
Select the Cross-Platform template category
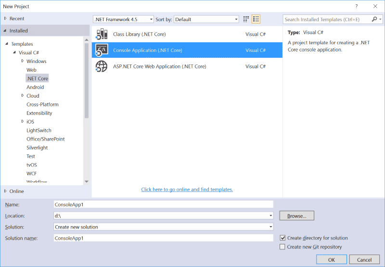pyautogui.click(x=42, y=104)
